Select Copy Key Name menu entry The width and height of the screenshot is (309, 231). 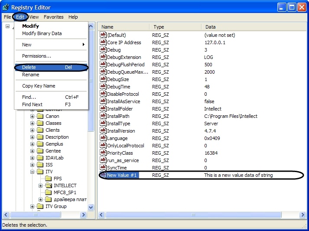(39, 86)
